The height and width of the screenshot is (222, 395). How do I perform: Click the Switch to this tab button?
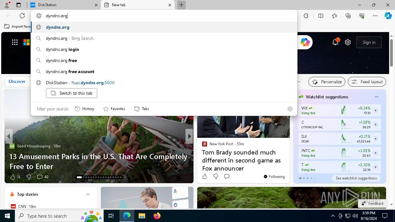[72, 93]
